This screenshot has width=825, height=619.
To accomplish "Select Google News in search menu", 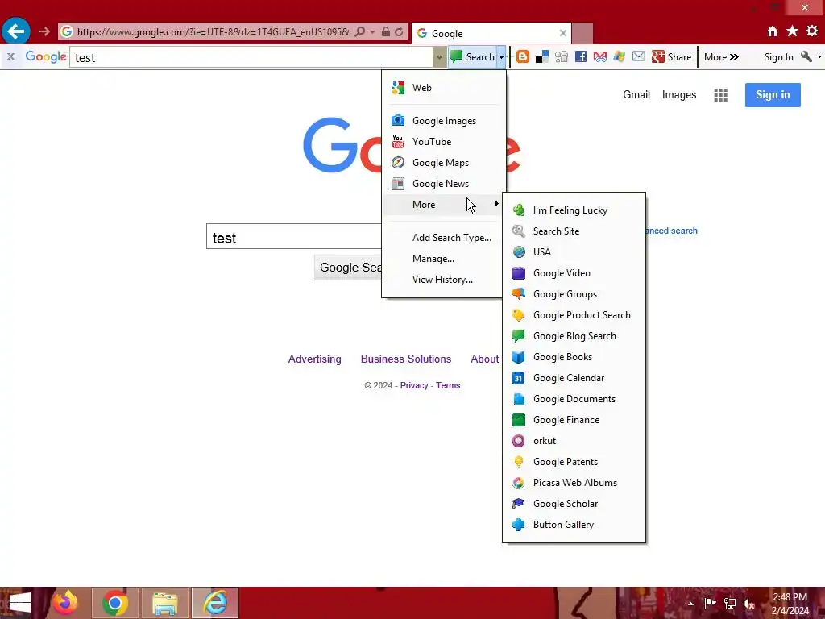I will tap(444, 184).
